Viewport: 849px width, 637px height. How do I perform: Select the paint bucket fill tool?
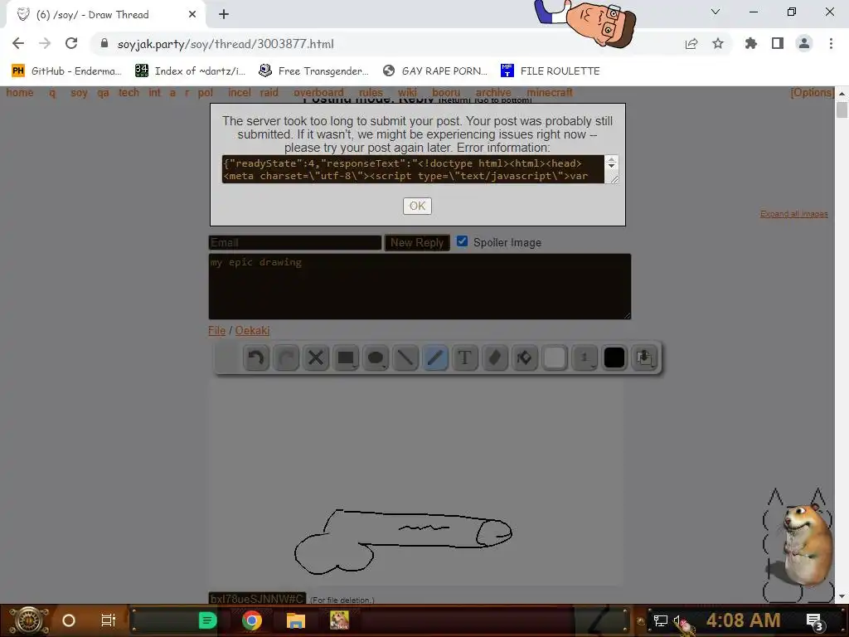coord(524,357)
